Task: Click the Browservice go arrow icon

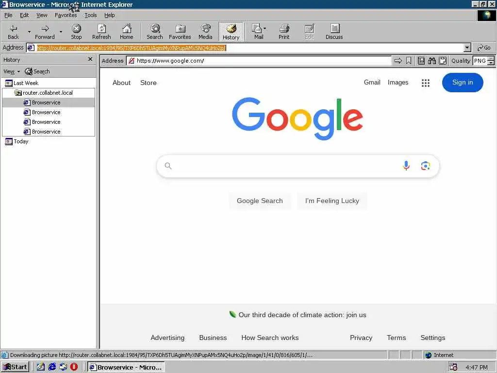Action: tap(398, 61)
